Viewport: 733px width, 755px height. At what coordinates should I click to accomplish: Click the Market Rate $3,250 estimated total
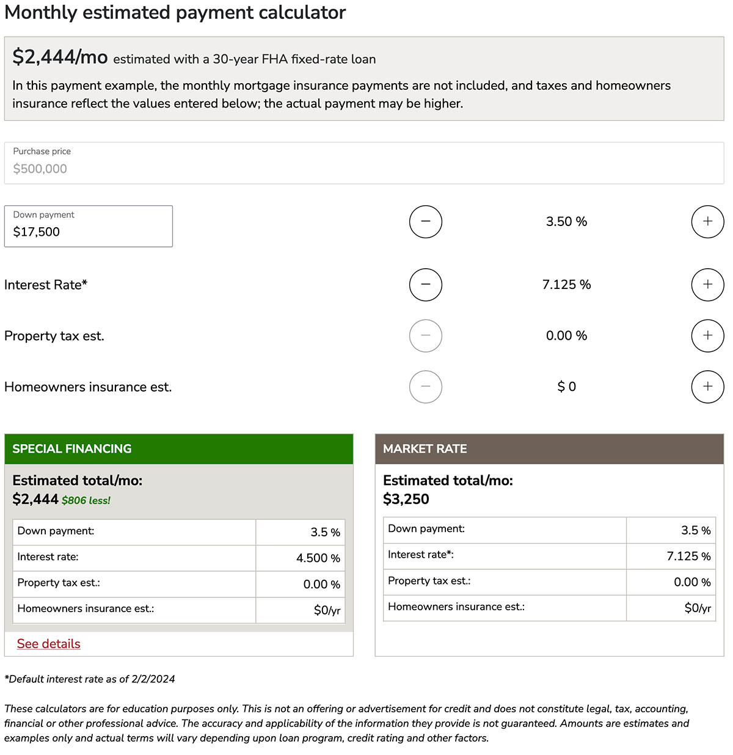point(406,499)
